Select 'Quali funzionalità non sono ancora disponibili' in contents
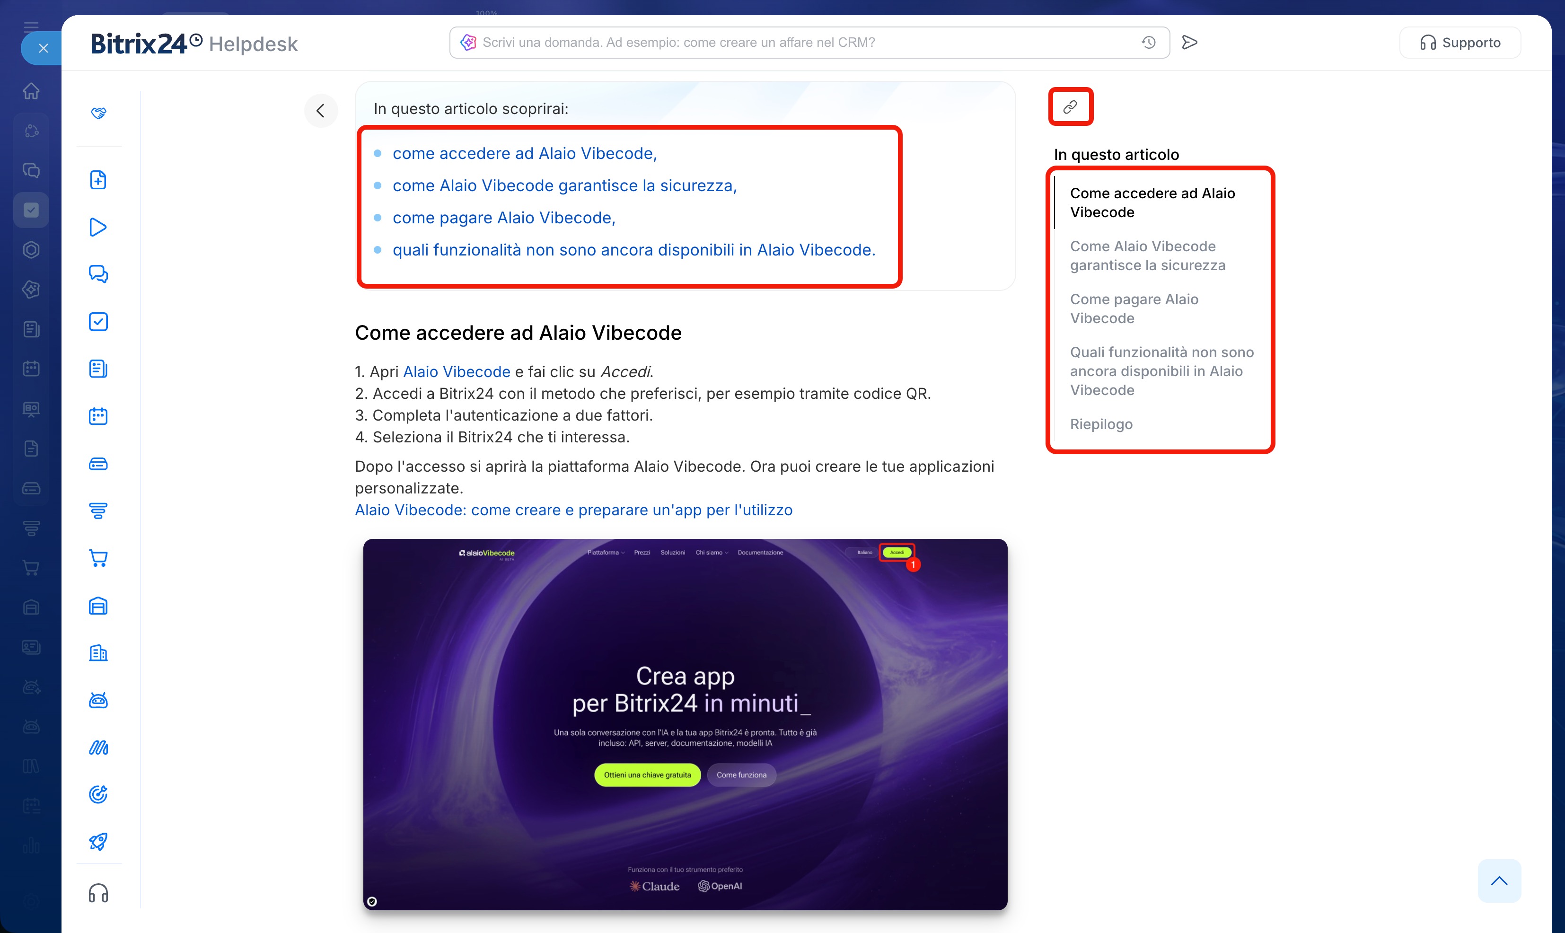Viewport: 1565px width, 933px height. 1161,371
